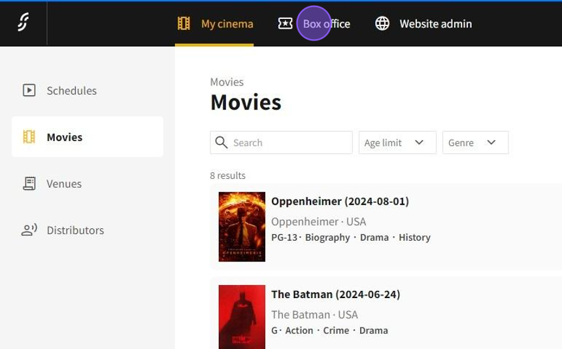Click the film strip icon beside My cinema
The height and width of the screenshot is (349, 562).
click(x=184, y=23)
